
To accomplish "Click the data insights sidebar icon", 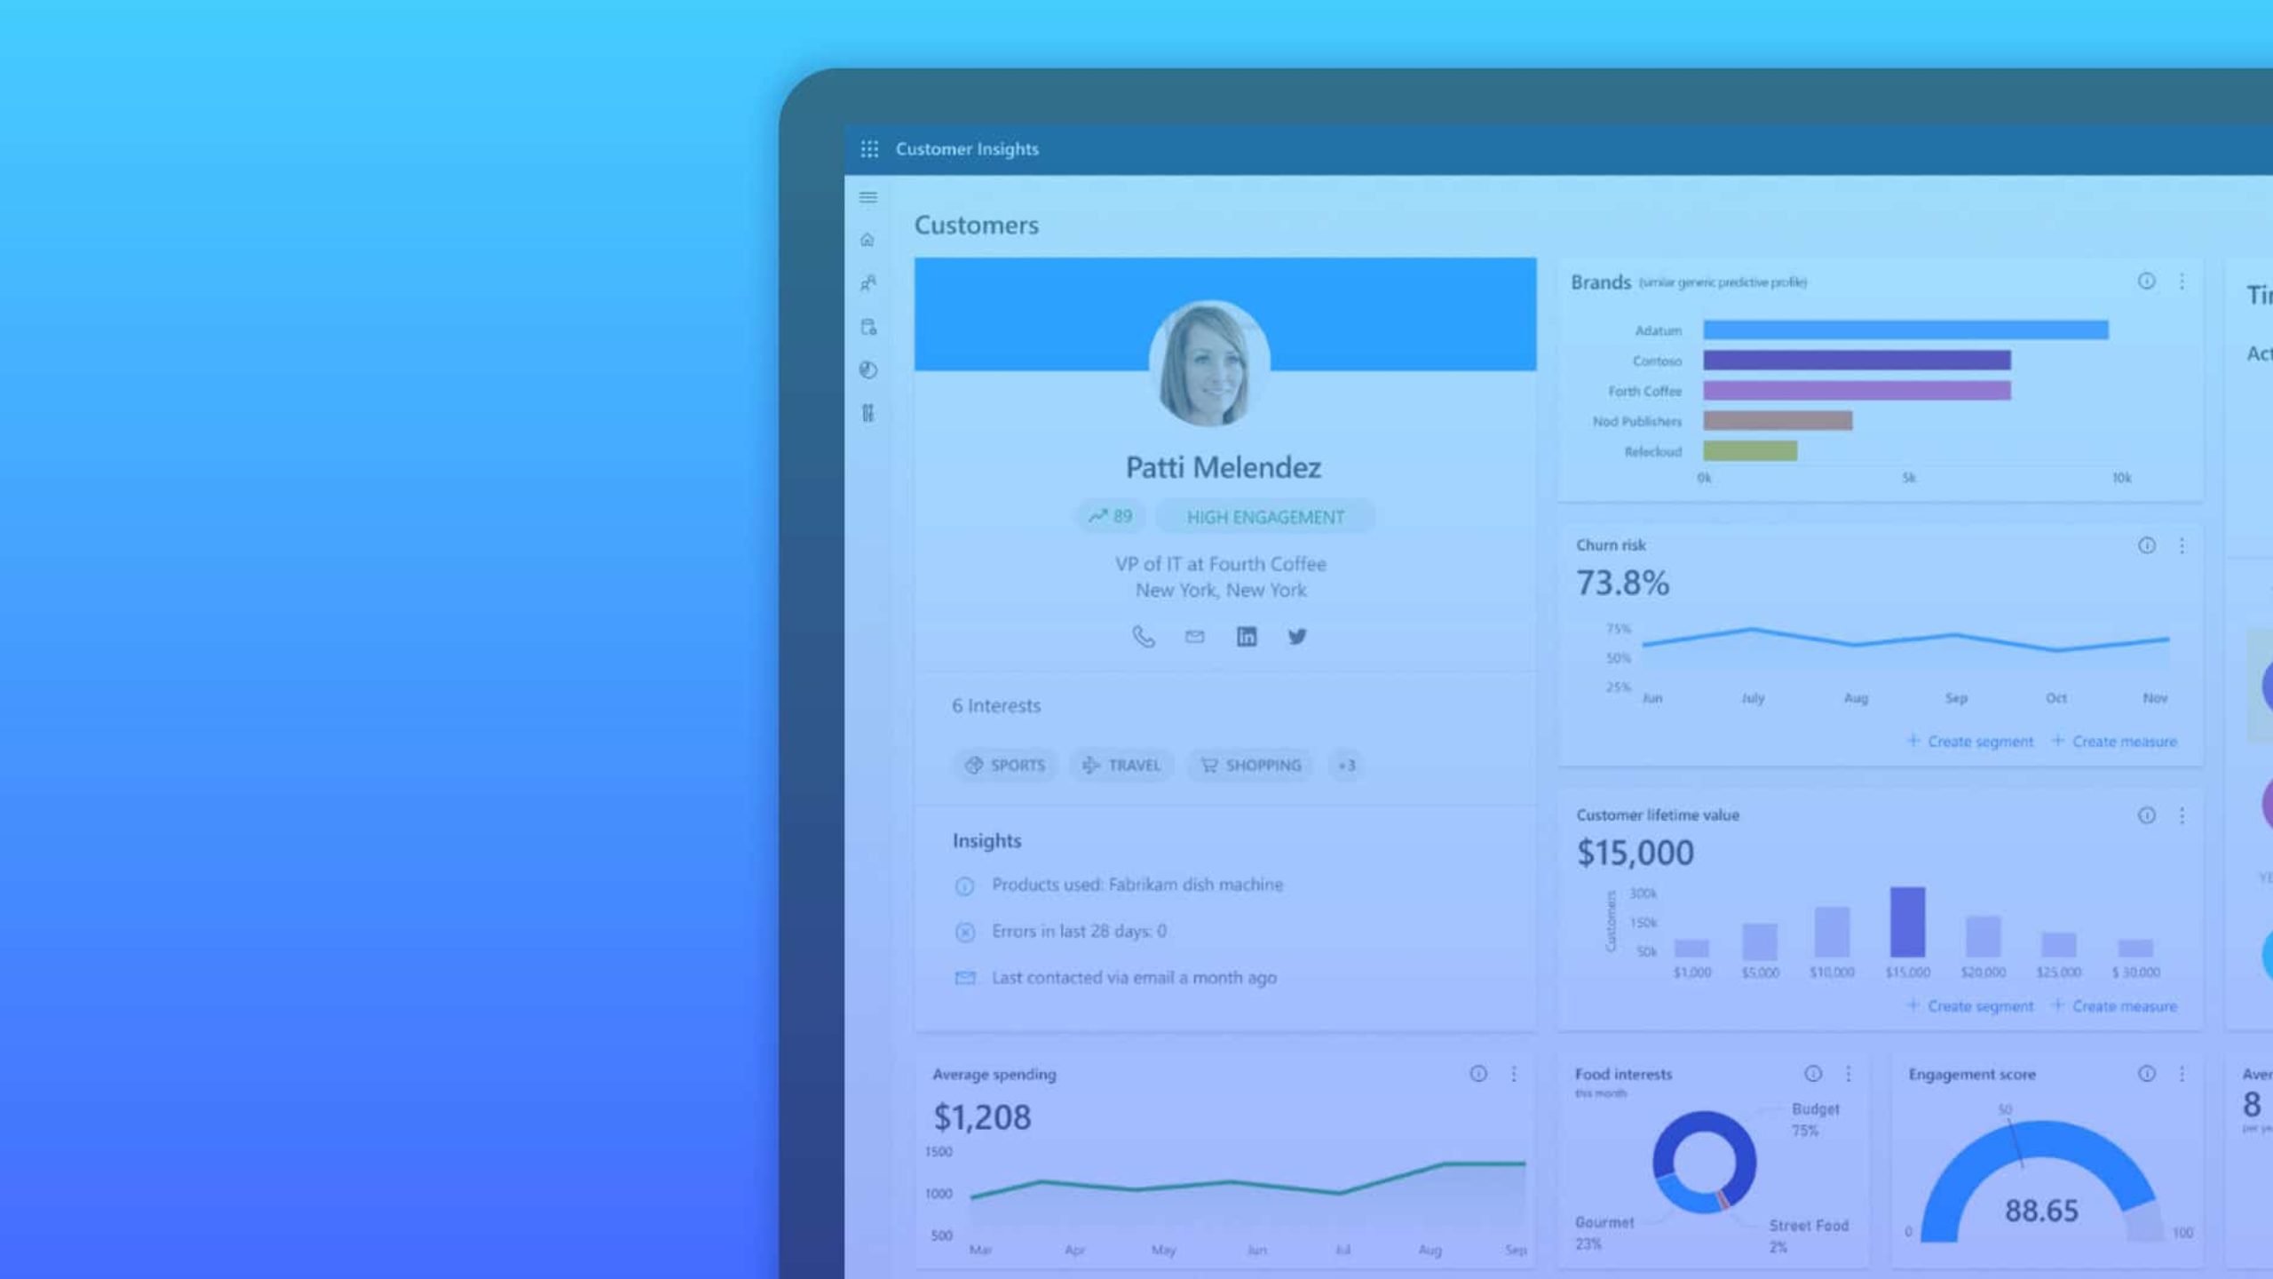I will pos(869,369).
